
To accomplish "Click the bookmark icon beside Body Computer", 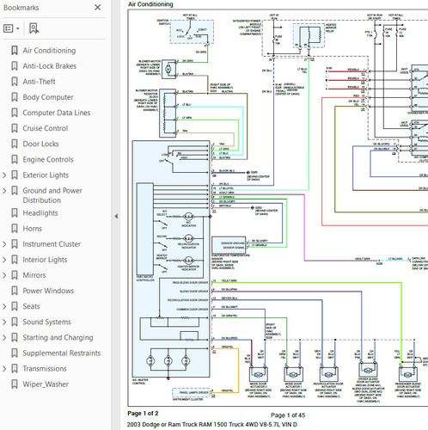I will pos(15,97).
